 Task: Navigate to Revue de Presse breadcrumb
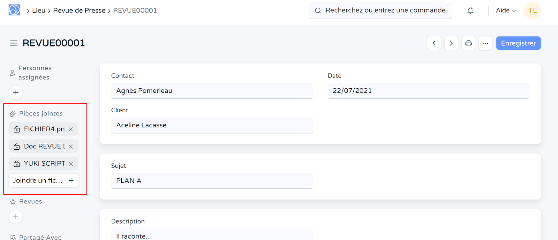point(79,10)
